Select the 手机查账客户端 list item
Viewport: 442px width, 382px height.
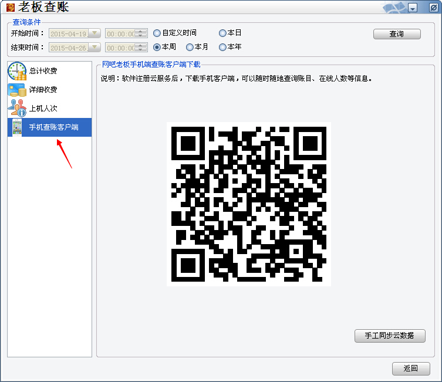50,127
